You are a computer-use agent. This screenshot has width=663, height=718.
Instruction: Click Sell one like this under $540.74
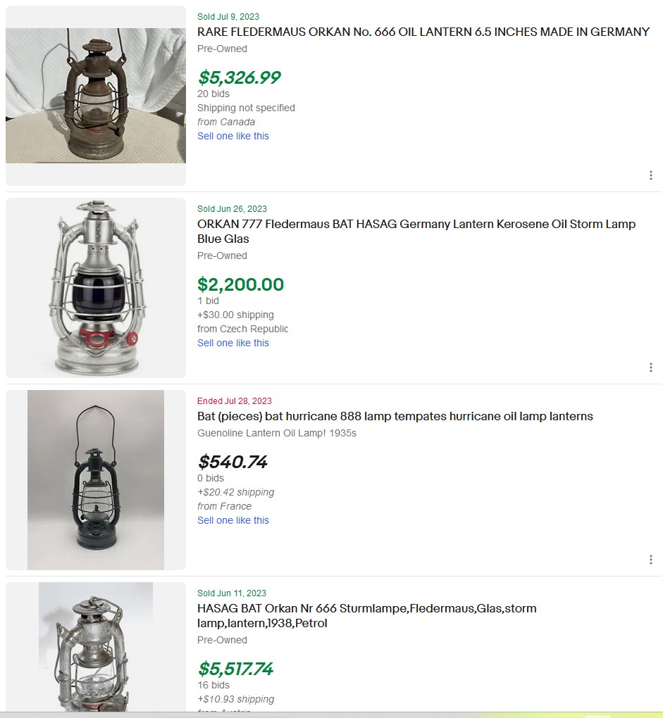(x=233, y=520)
